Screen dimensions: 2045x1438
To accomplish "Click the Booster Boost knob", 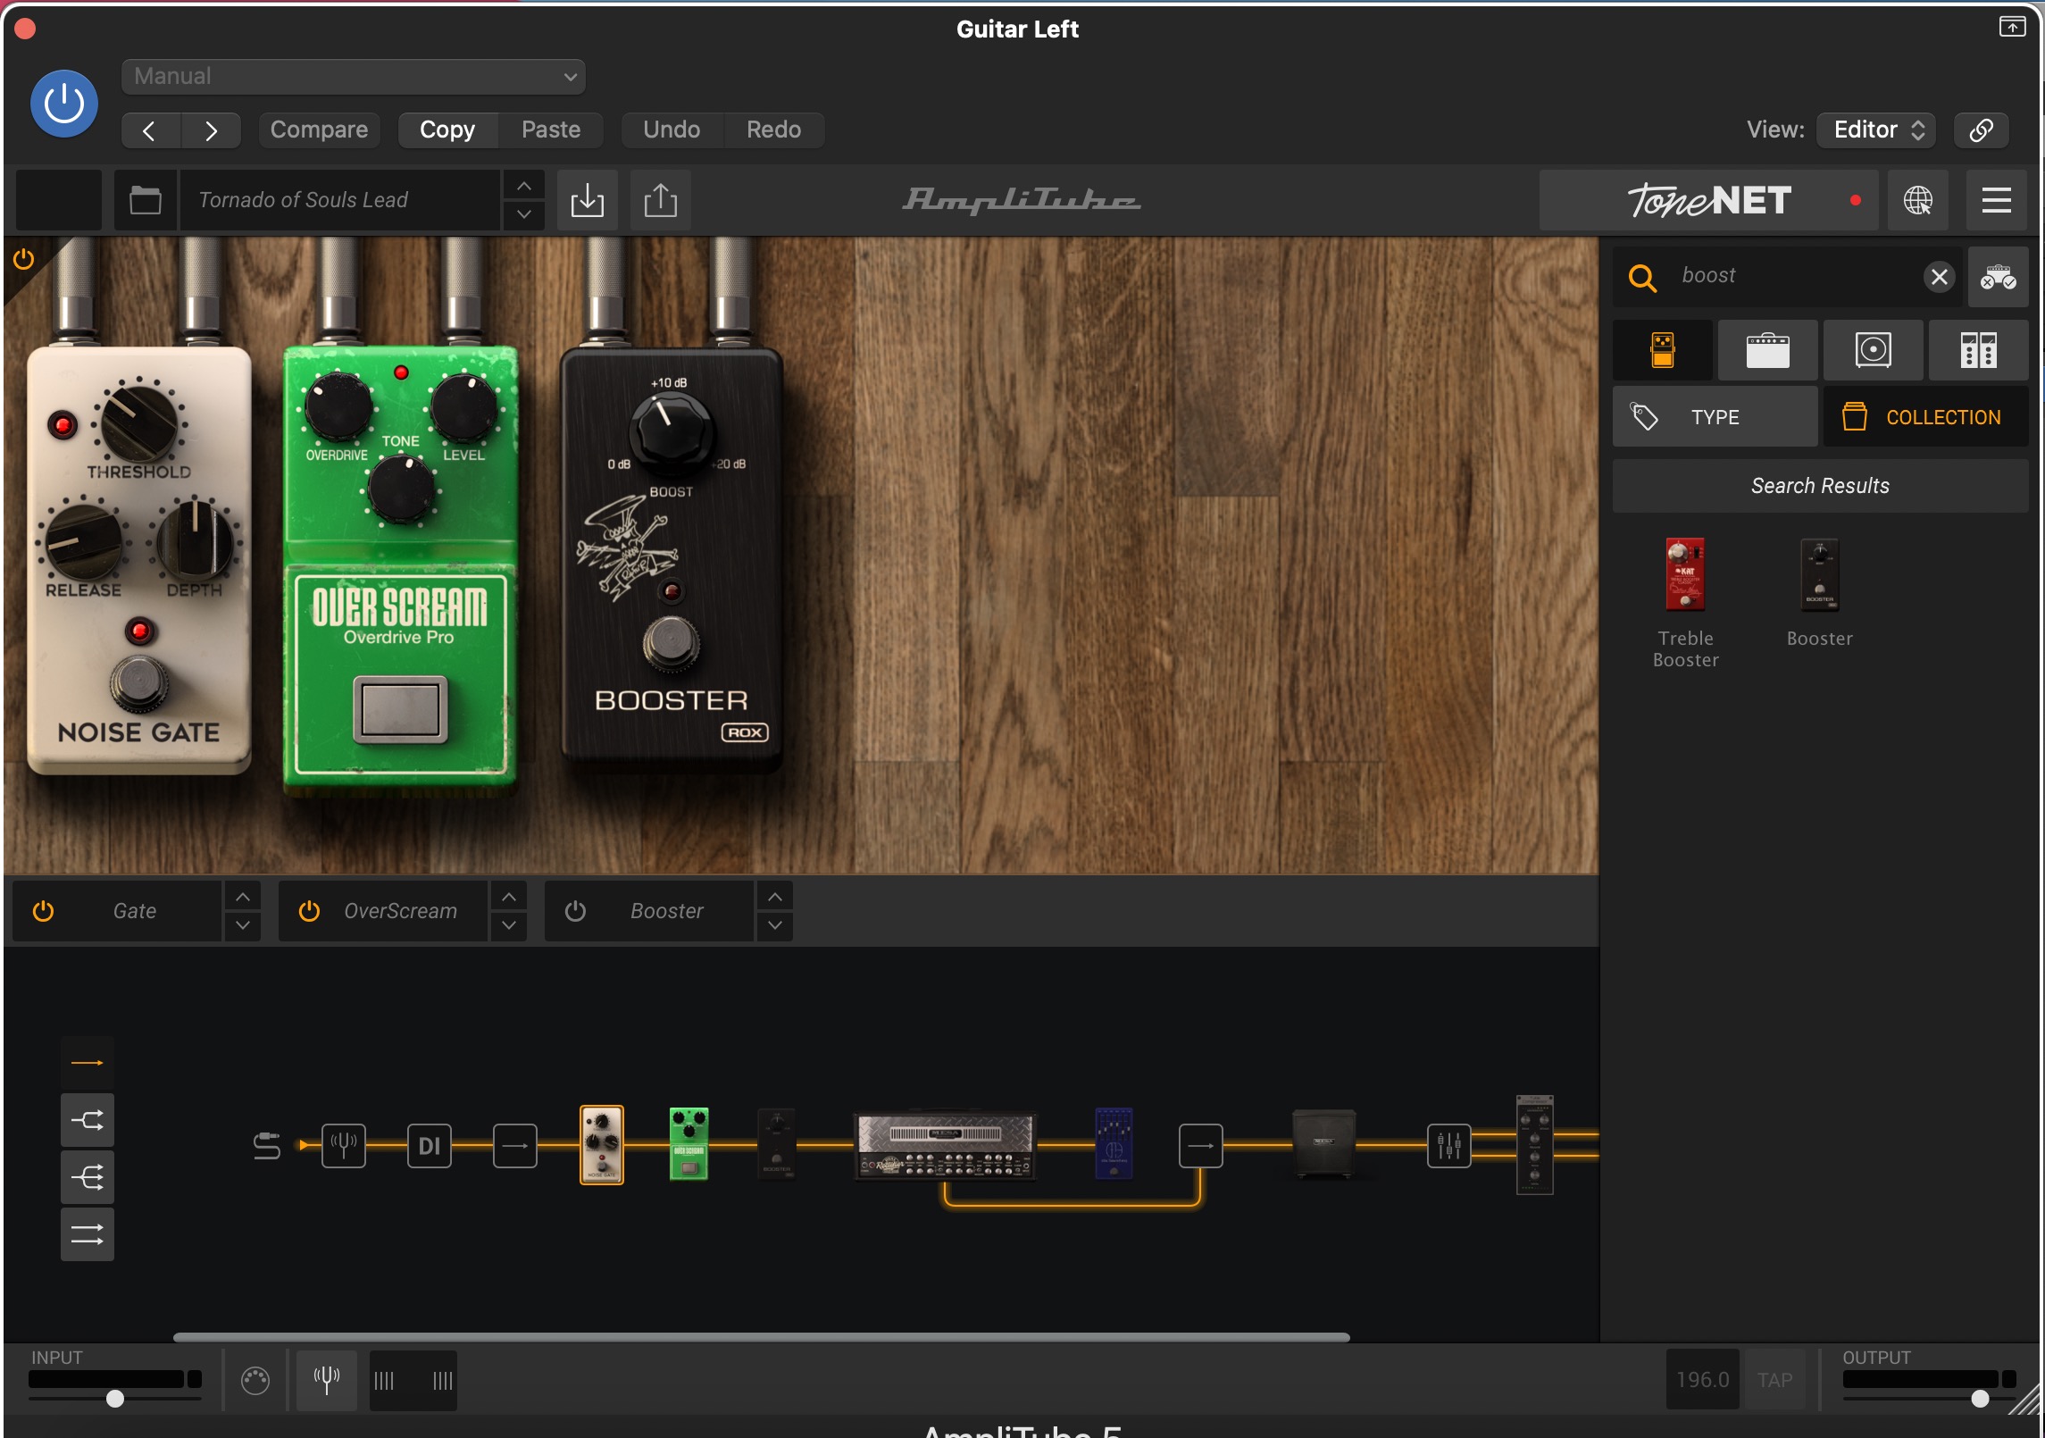I will point(671,432).
